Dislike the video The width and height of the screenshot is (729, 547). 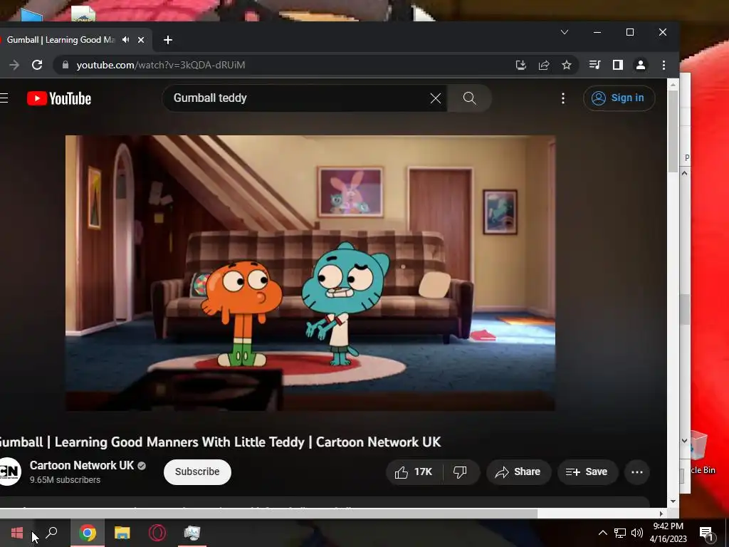pyautogui.click(x=460, y=472)
